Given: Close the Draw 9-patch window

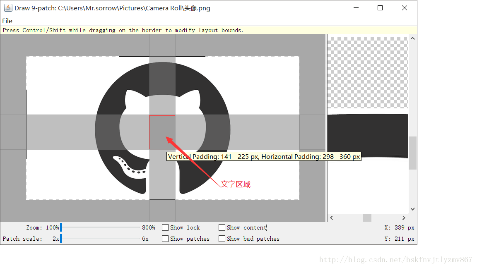Looking at the screenshot, I should coord(404,8).
